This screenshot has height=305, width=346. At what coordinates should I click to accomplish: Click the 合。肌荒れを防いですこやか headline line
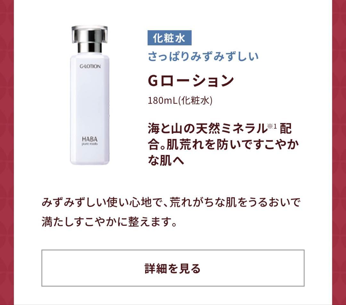[x=223, y=144]
